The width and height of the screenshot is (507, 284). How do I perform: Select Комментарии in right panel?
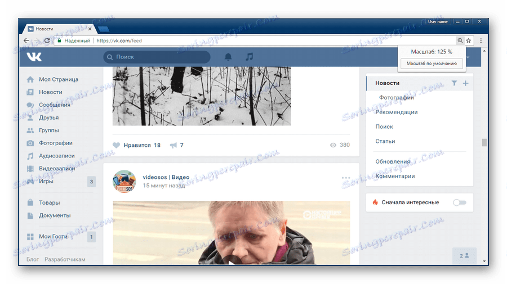click(x=395, y=176)
